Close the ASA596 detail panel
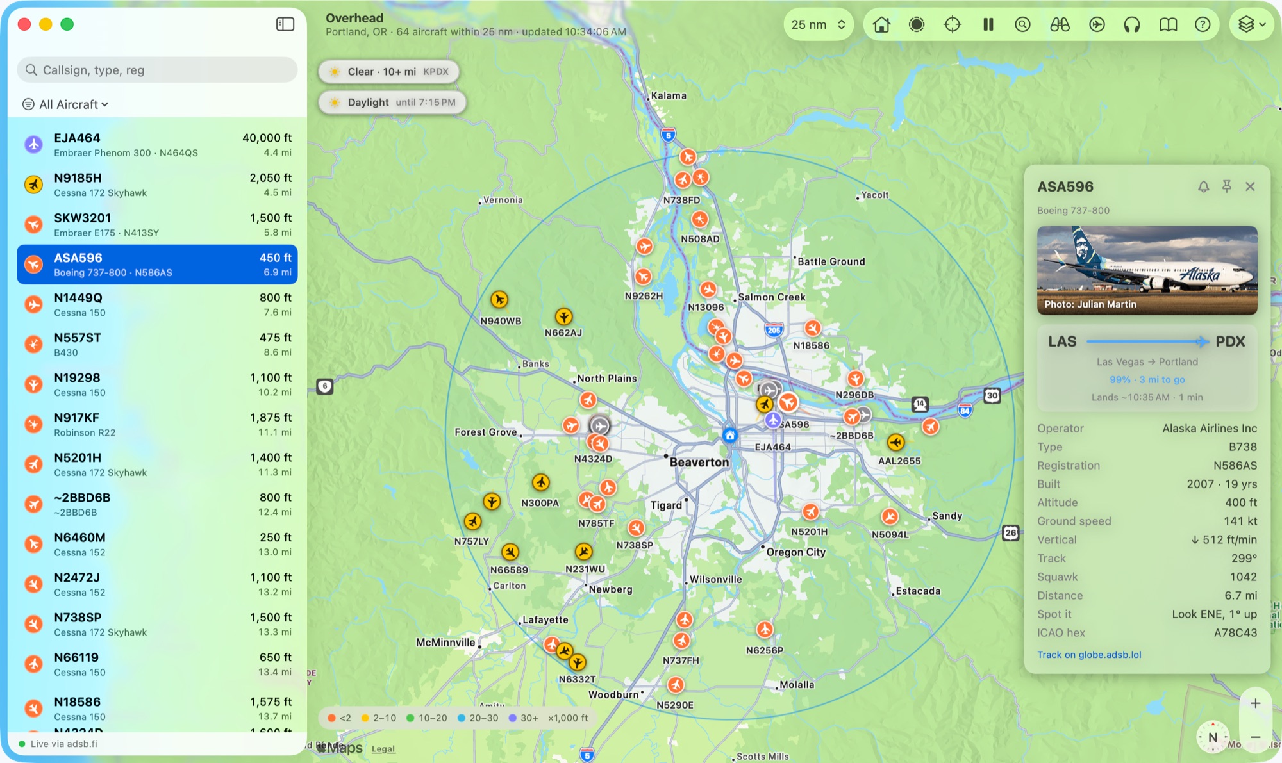 pyautogui.click(x=1250, y=186)
